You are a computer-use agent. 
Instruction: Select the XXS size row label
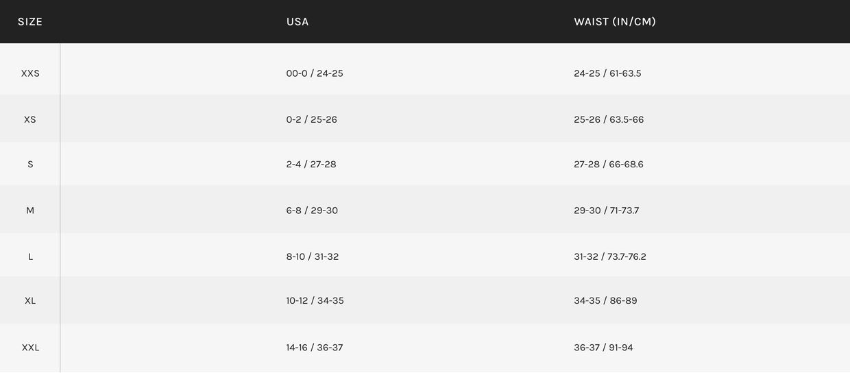30,73
